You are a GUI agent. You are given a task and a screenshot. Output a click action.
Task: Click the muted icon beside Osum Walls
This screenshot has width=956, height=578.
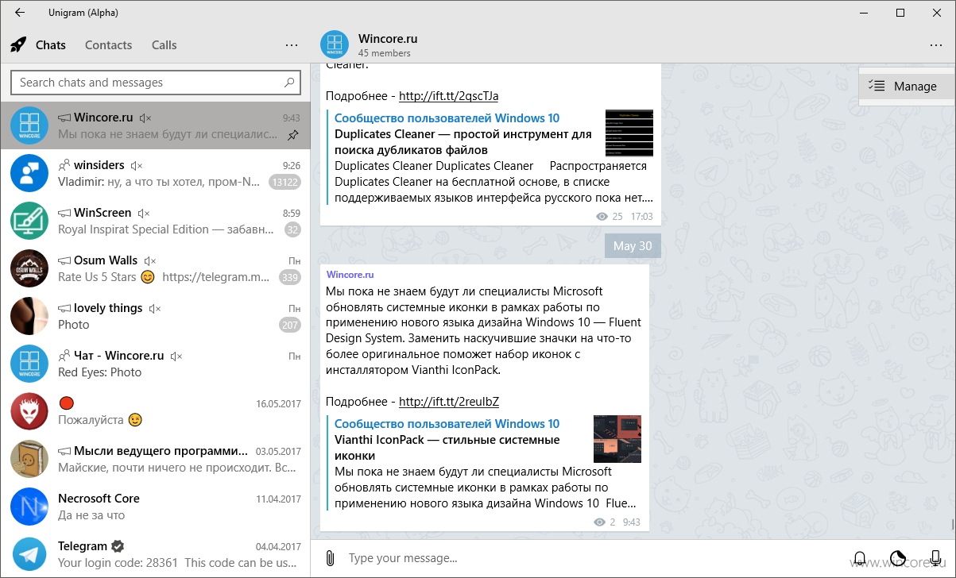point(150,260)
